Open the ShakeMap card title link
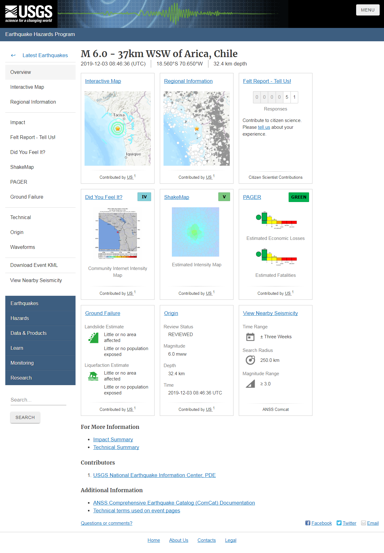This screenshot has height=553, width=384. pos(177,197)
